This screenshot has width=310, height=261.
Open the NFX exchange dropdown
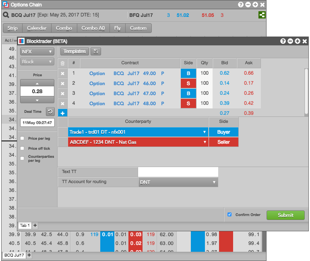pos(37,52)
